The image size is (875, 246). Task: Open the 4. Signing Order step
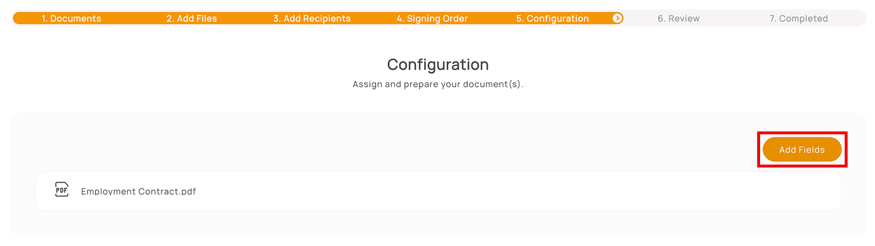(x=432, y=19)
